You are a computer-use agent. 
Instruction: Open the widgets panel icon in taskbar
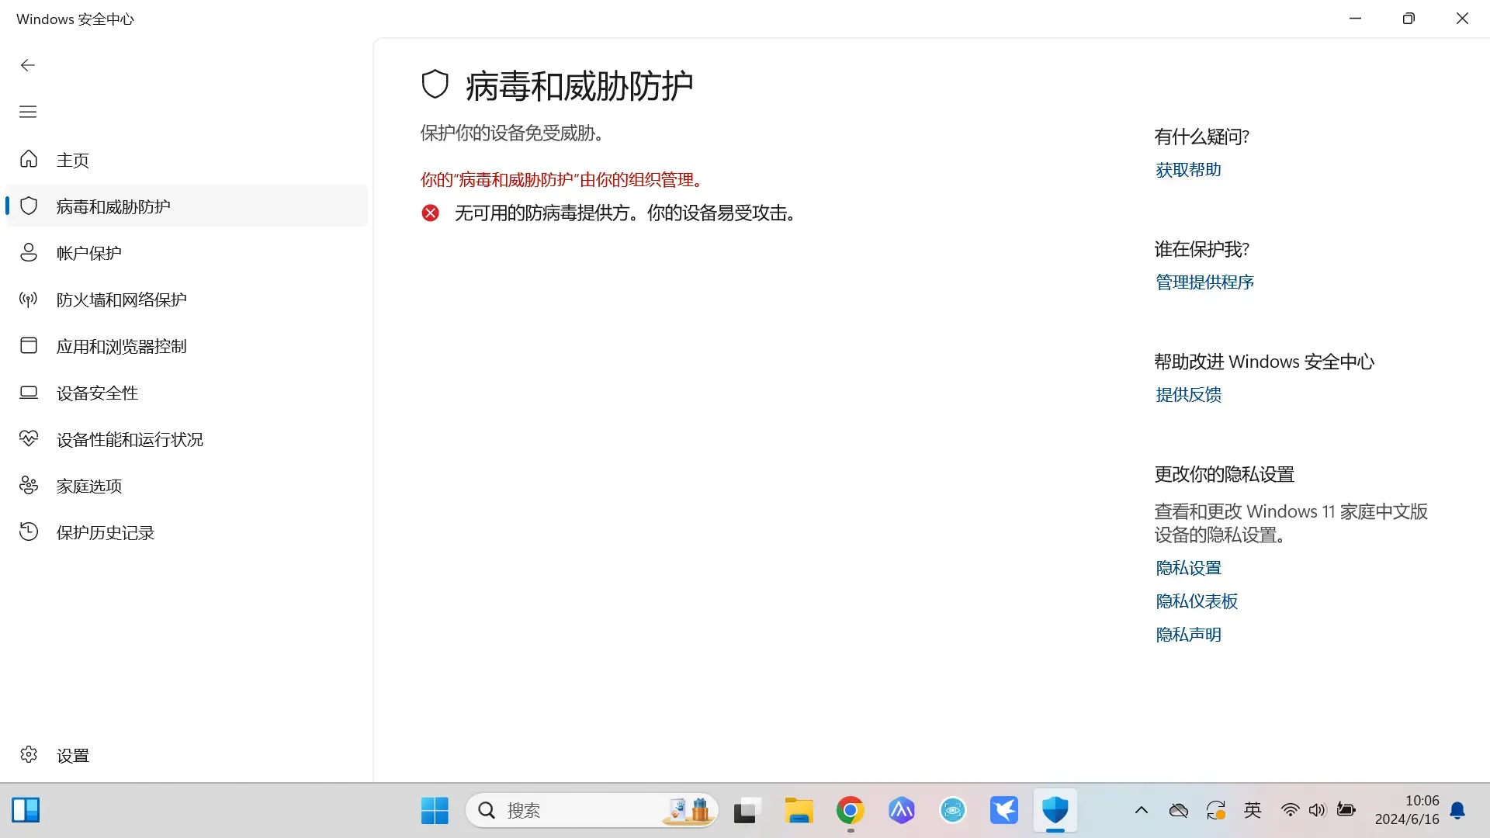tap(26, 810)
